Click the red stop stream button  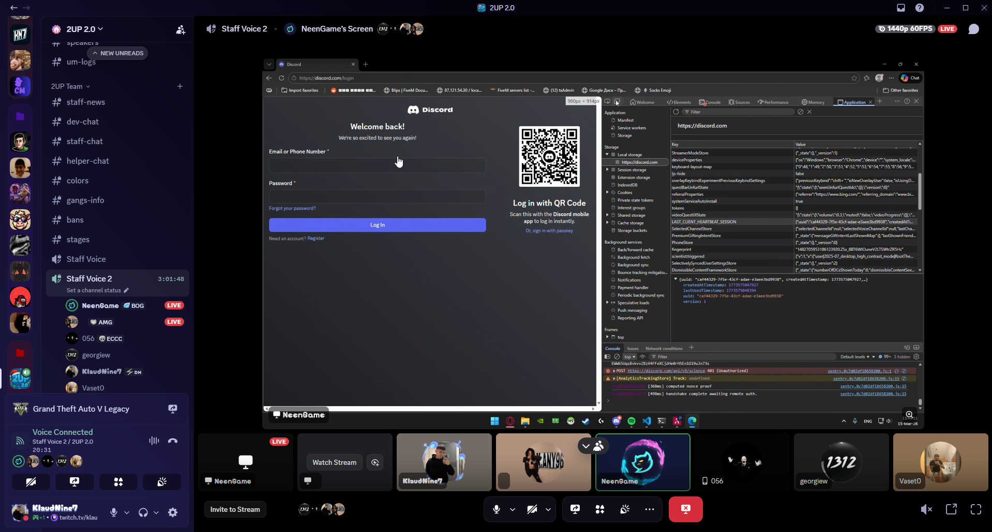coord(686,509)
